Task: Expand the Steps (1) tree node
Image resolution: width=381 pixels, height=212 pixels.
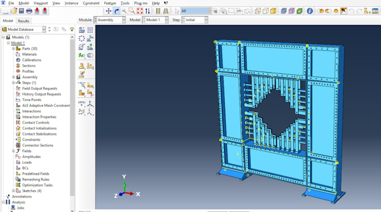Action: [13, 83]
